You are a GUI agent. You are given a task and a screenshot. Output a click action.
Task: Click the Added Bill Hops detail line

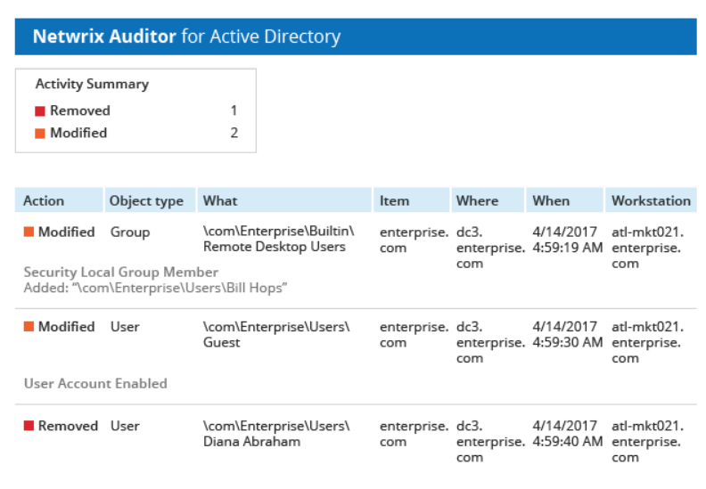click(x=155, y=288)
